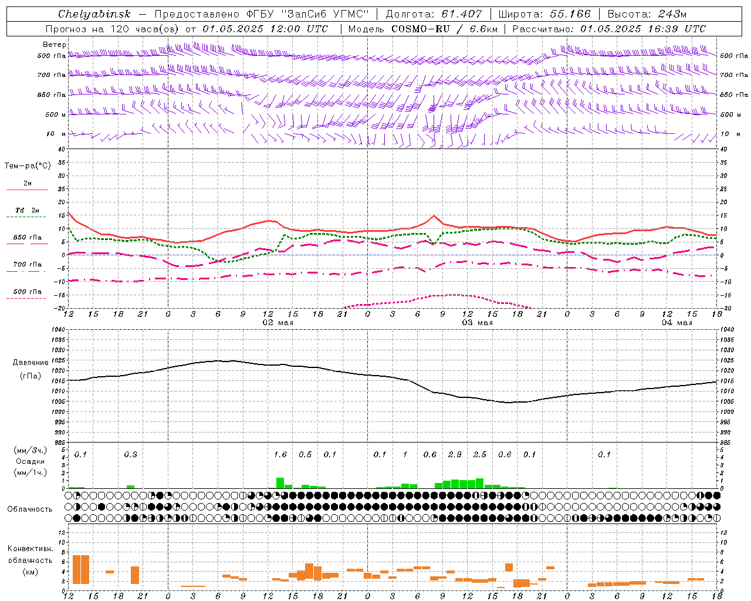The width and height of the screenshot is (751, 601).
Task: Click the 04 мая date label
Action: 677,323
